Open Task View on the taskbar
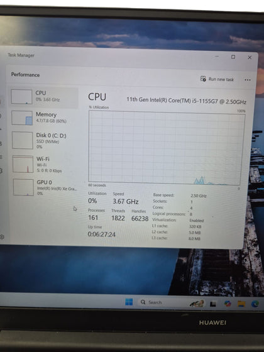This screenshot has height=352, width=264. point(213,304)
